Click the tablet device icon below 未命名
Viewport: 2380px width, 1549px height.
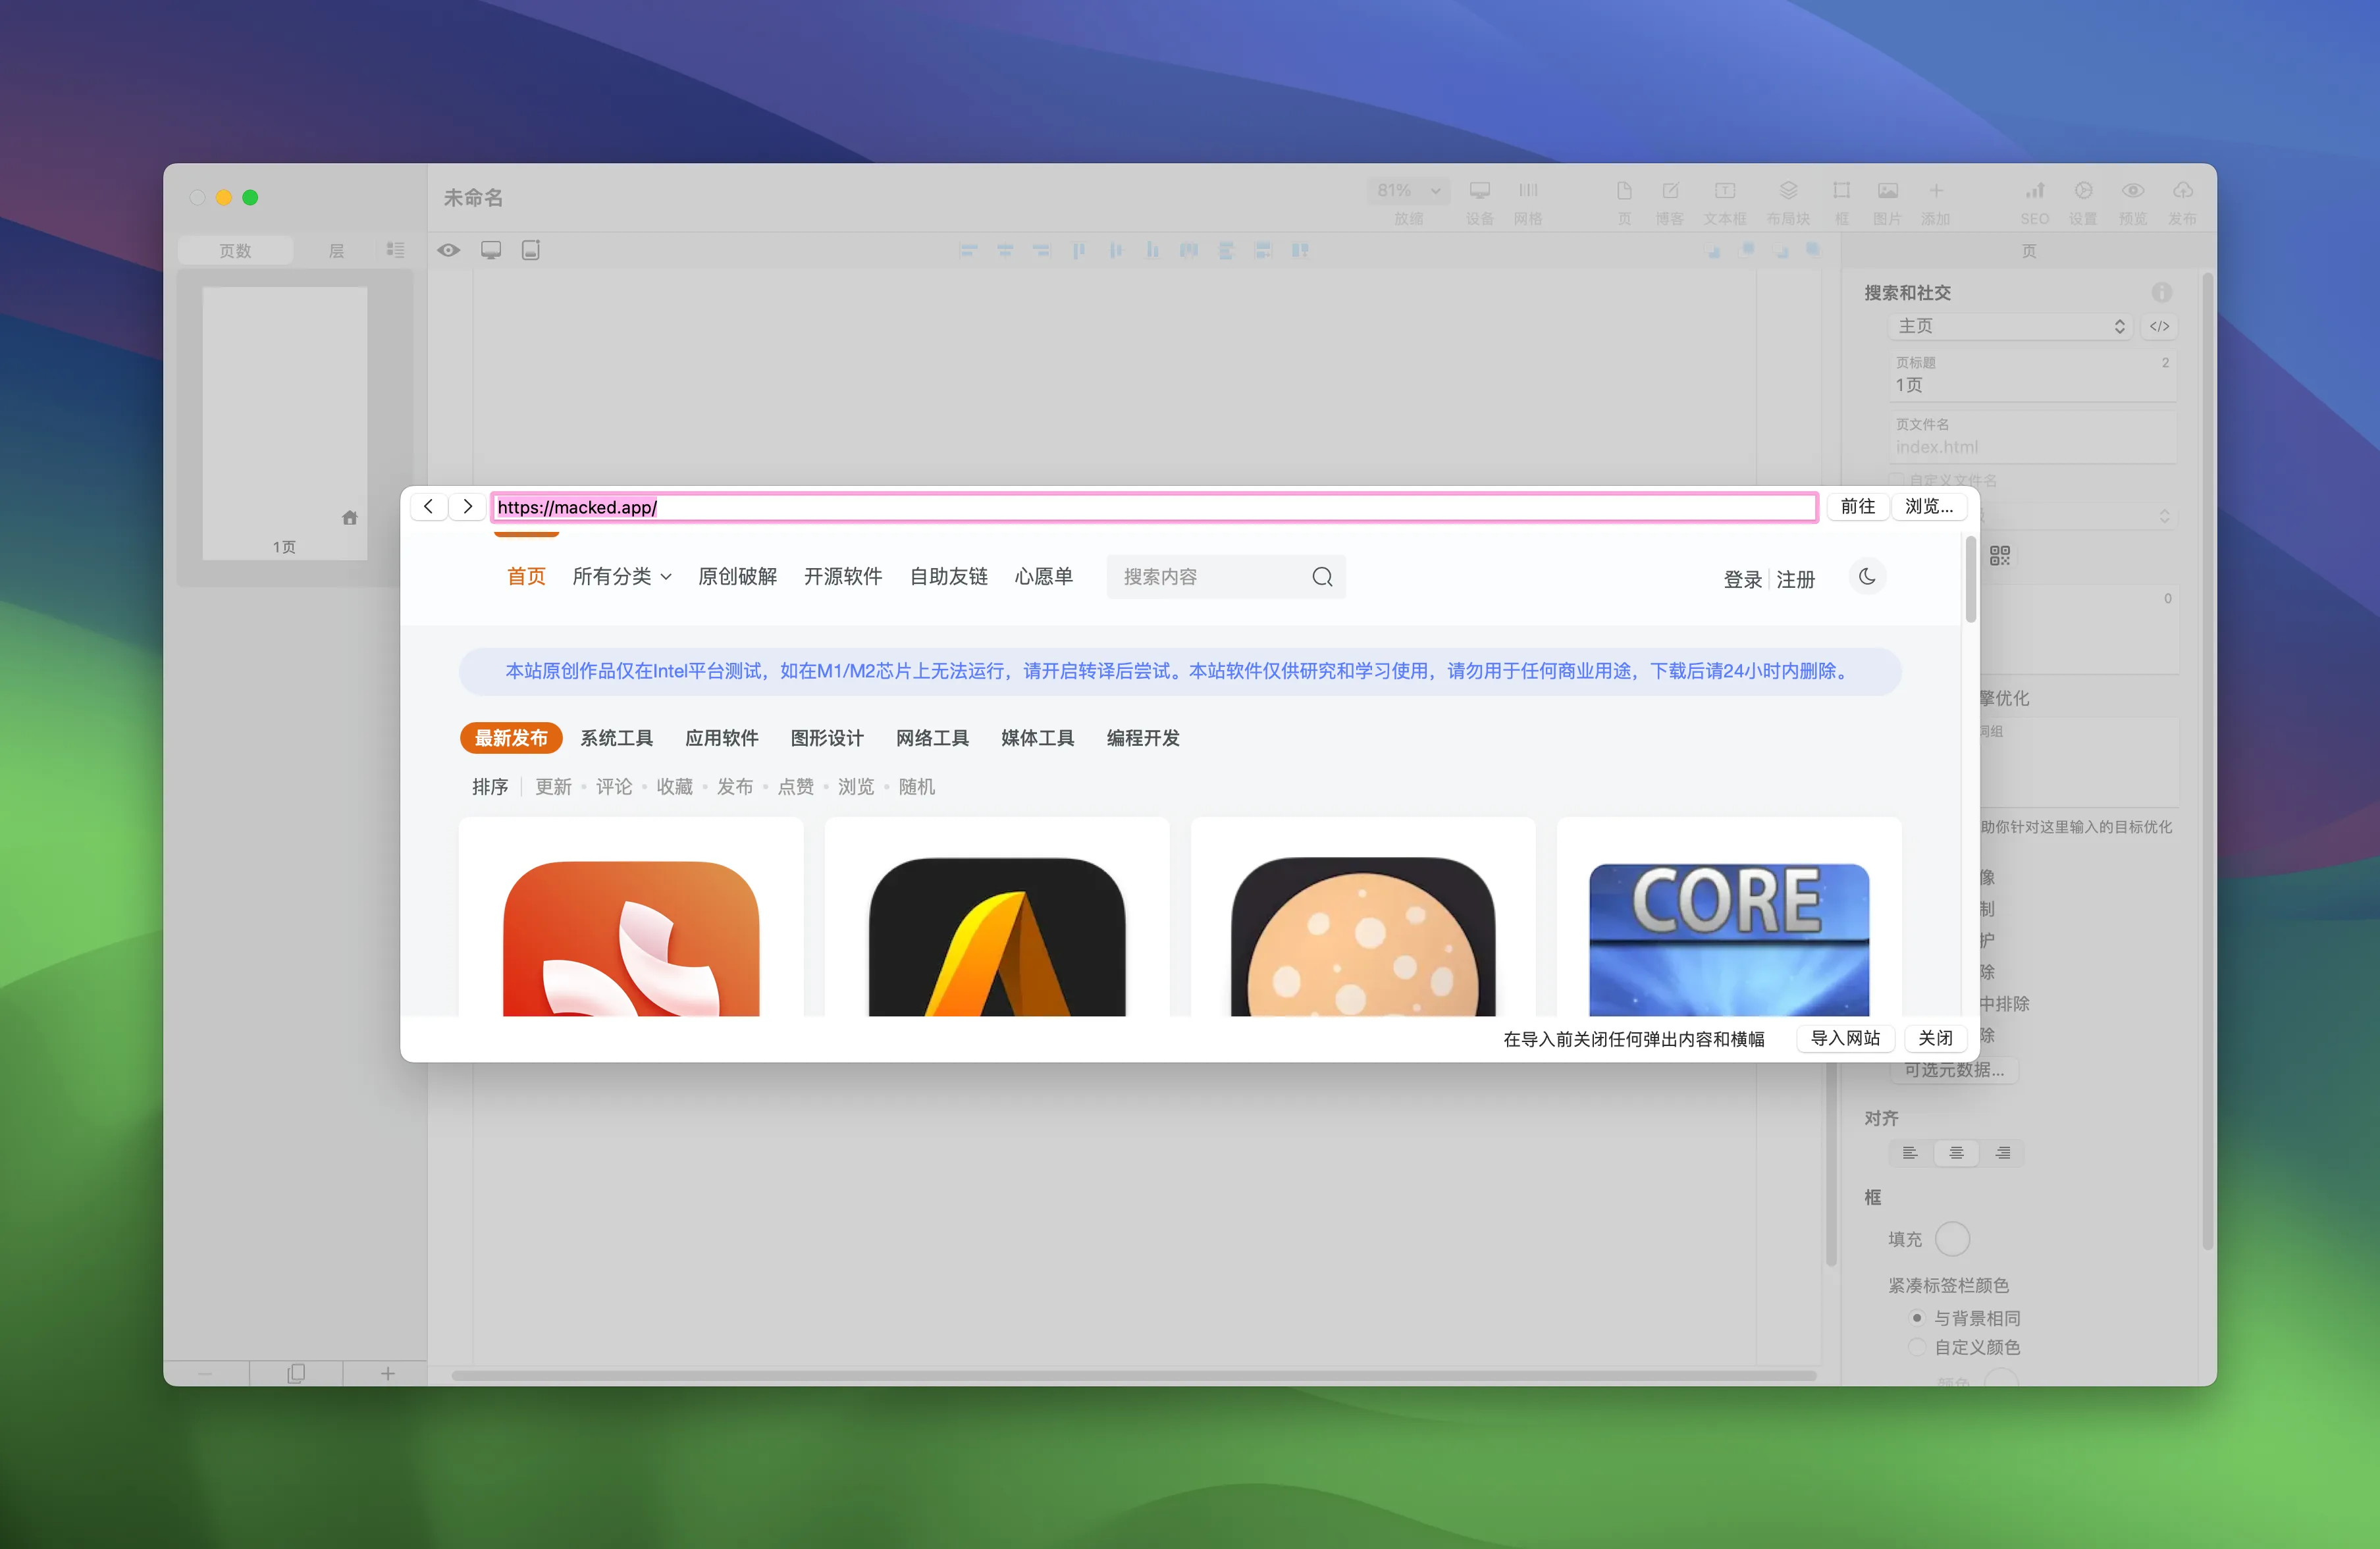[530, 250]
